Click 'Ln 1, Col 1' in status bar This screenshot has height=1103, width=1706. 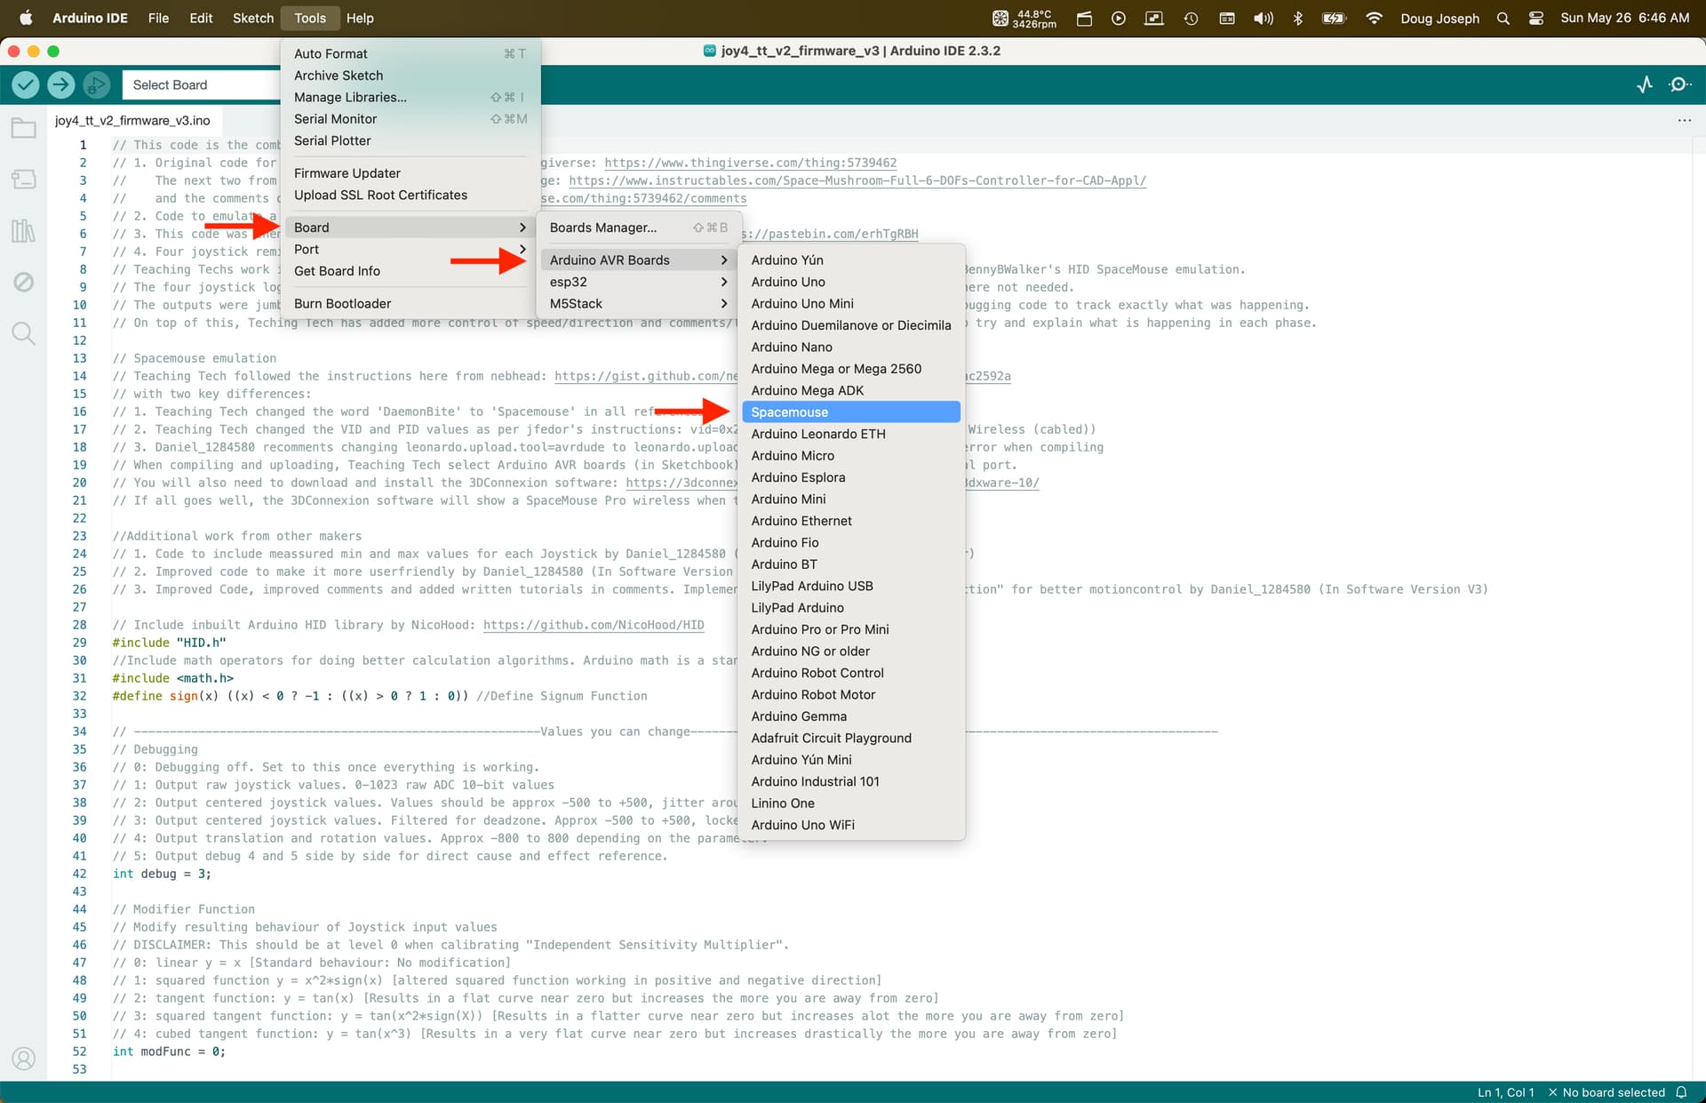[x=1505, y=1092]
